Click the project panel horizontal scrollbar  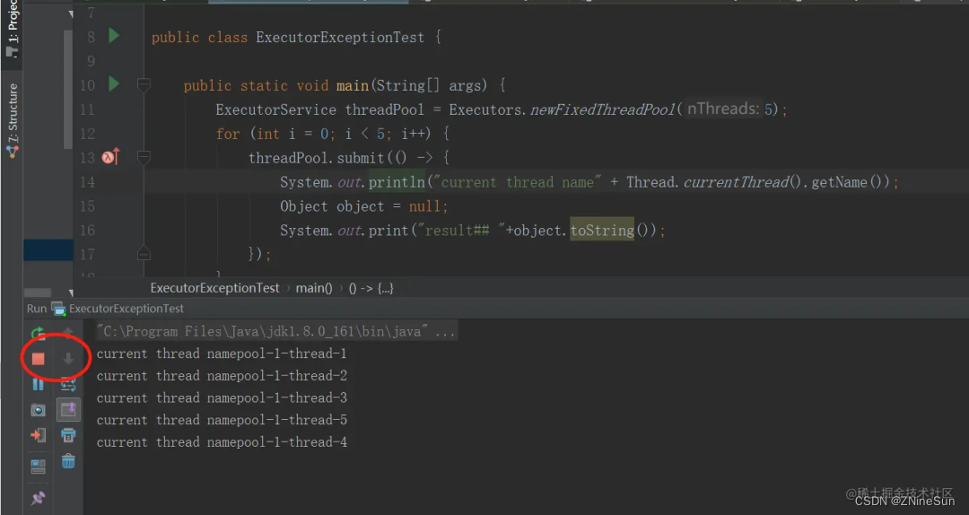pos(38,292)
